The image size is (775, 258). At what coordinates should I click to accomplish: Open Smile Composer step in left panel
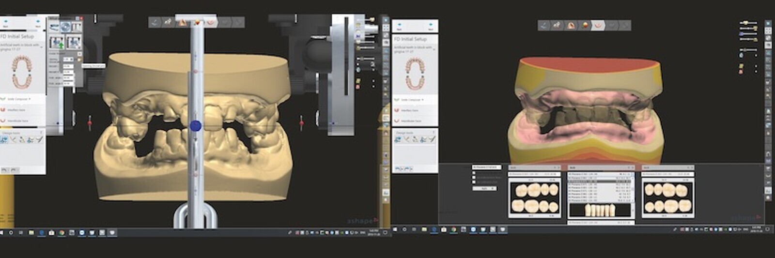tap(17, 99)
